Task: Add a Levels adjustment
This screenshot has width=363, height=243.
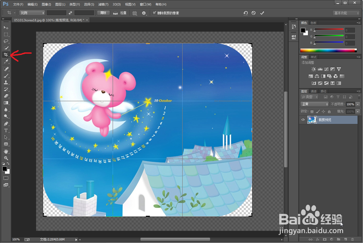Action: [320, 69]
